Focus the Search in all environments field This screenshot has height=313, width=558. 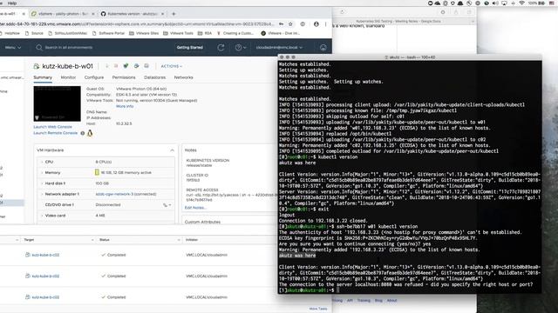[69, 48]
